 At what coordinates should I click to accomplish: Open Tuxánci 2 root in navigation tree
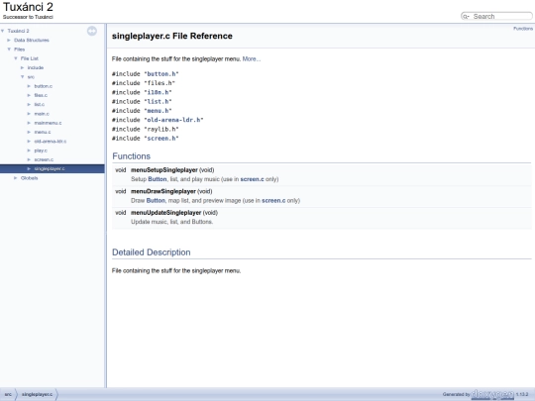click(19, 31)
